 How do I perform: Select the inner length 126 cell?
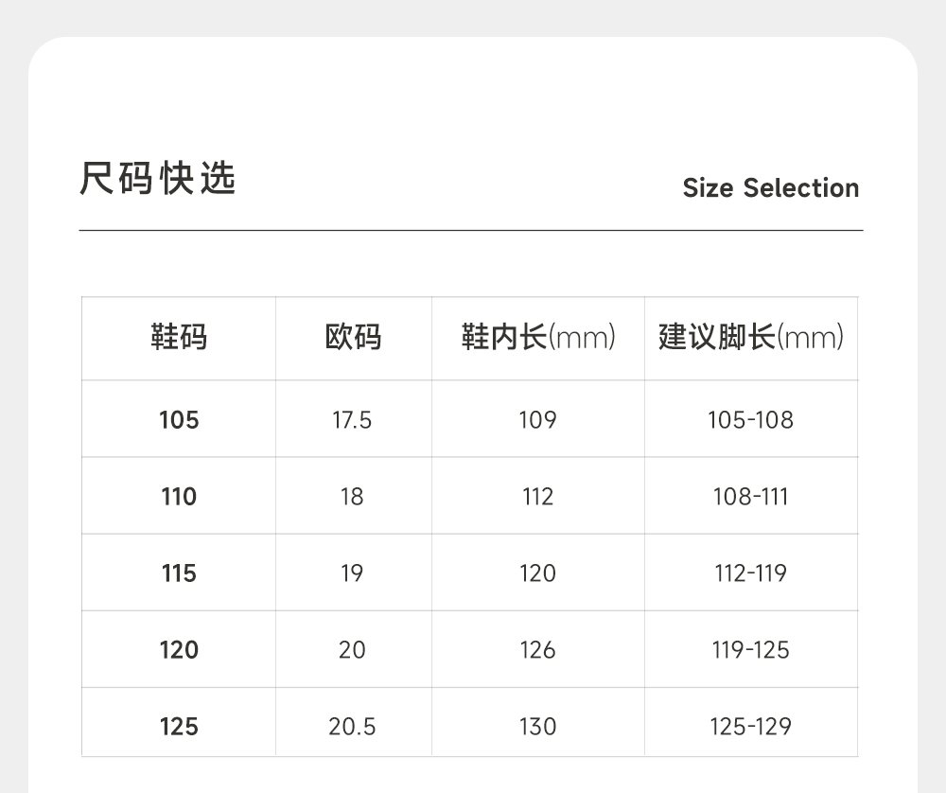[x=537, y=649]
